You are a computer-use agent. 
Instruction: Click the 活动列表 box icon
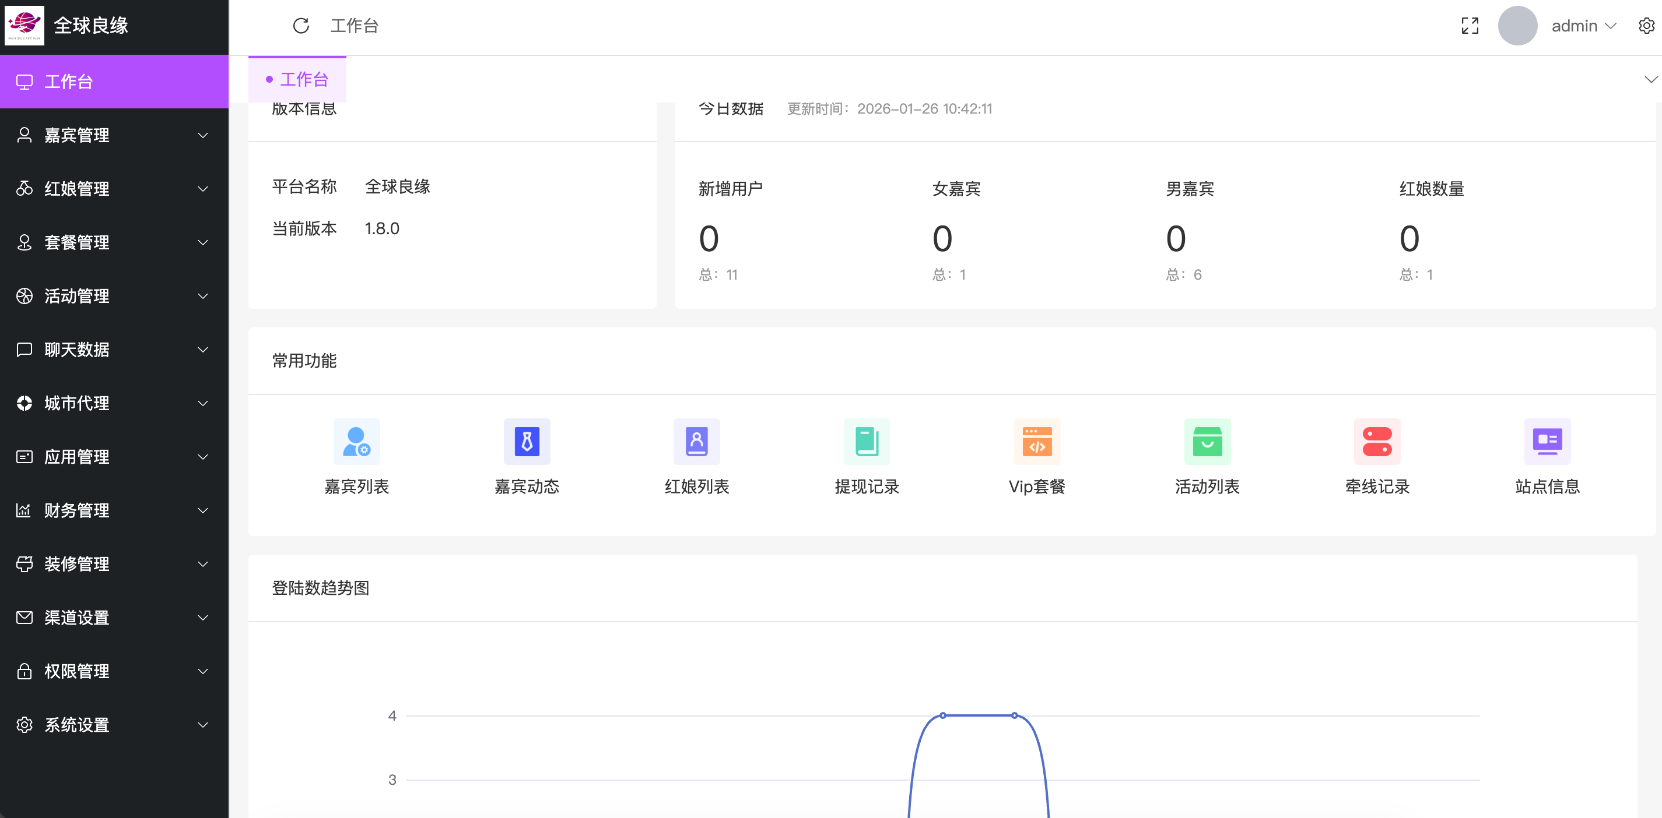tap(1207, 442)
